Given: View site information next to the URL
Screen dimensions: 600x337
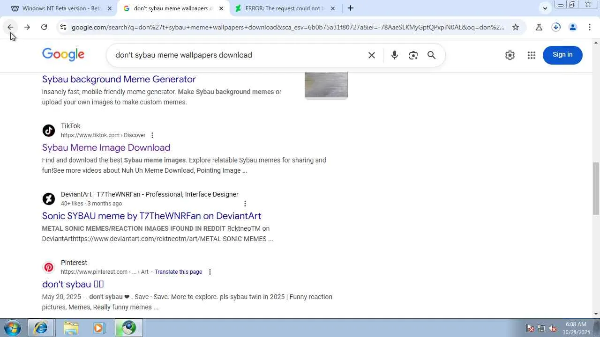Looking at the screenshot, I should point(63,27).
